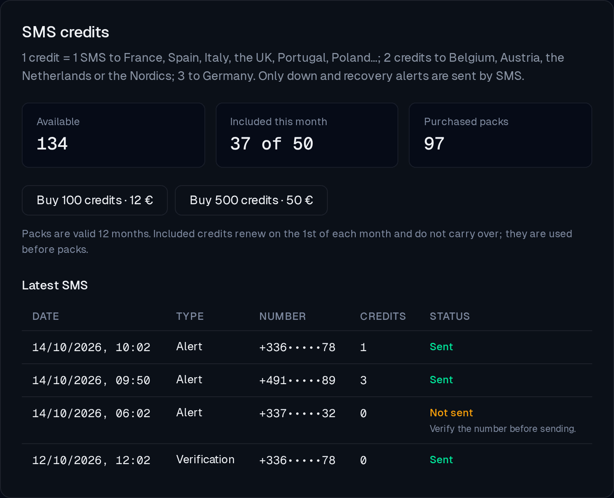Click the Buy 500 credits button
This screenshot has height=498, width=614.
251,200
